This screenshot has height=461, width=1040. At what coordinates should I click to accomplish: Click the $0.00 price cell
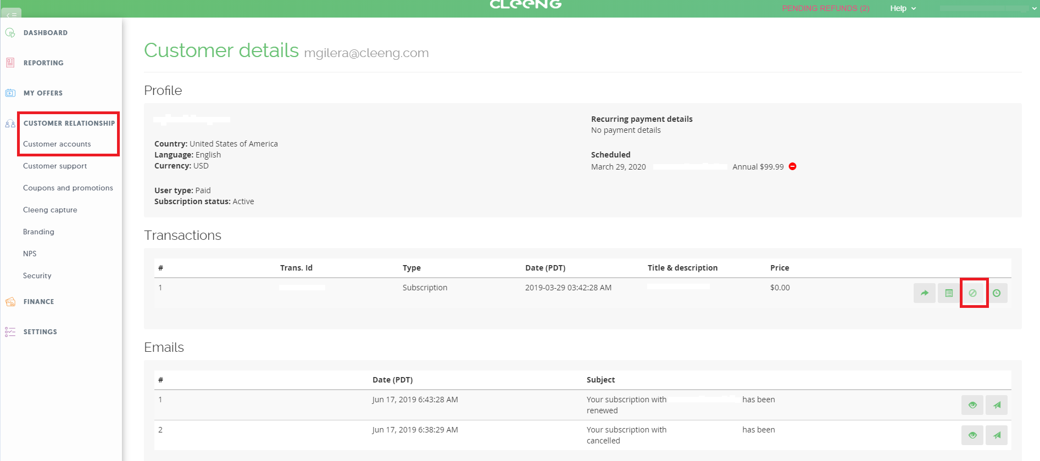[780, 288]
